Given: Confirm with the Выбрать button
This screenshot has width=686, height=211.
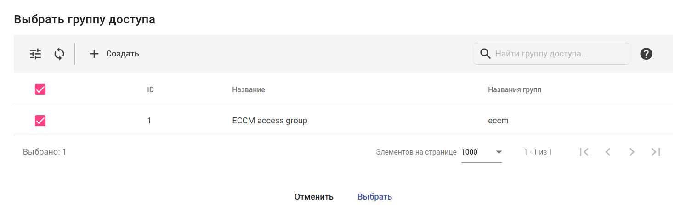Looking at the screenshot, I should [374, 197].
